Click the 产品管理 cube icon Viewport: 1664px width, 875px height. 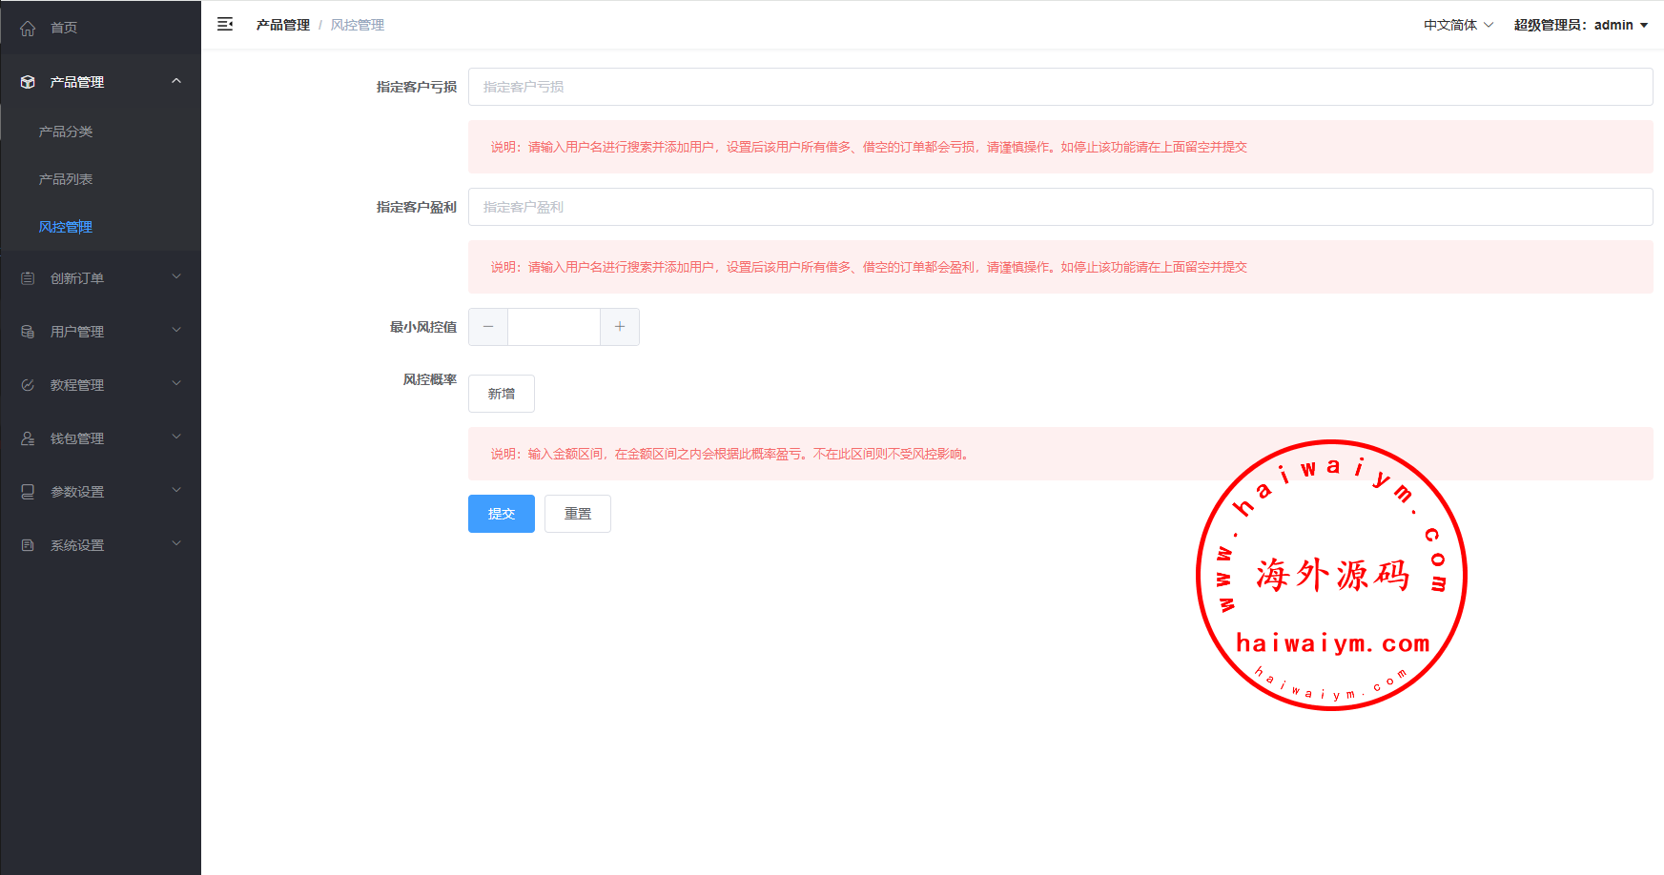[28, 82]
